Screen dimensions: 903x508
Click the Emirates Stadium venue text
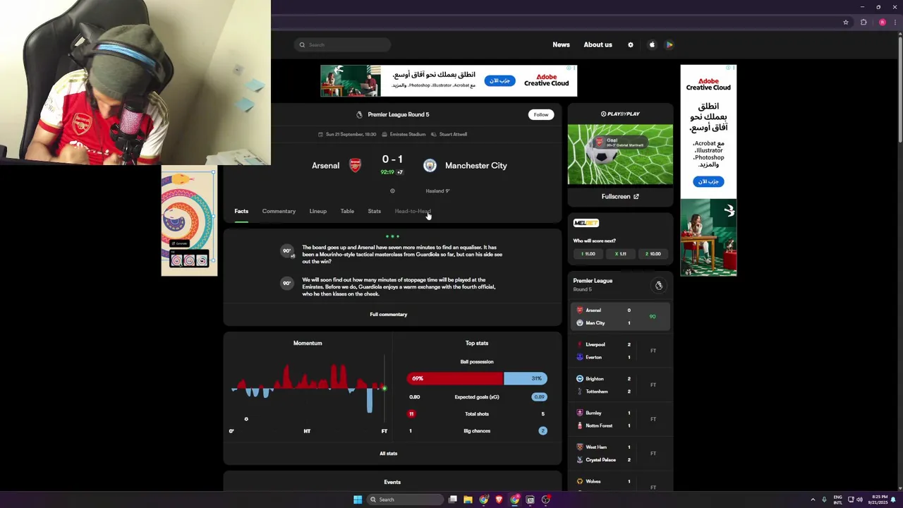[x=408, y=134]
